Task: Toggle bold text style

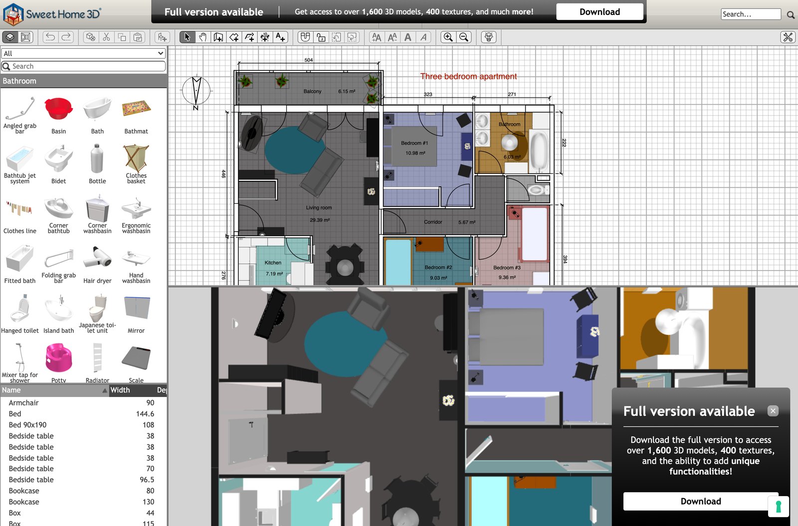Action: tap(408, 37)
